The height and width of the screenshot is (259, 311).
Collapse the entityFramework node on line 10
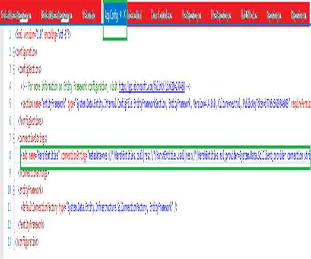point(13,191)
